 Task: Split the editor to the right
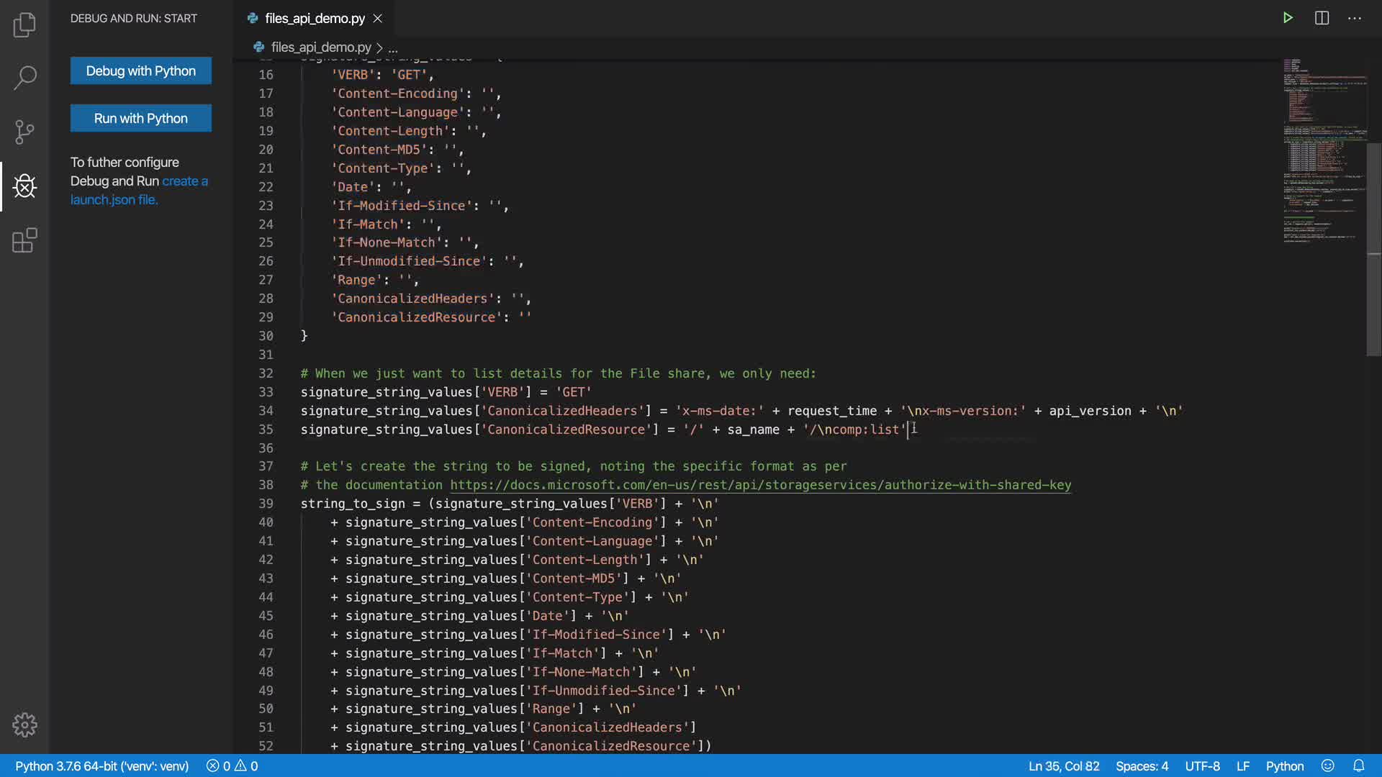point(1322,18)
